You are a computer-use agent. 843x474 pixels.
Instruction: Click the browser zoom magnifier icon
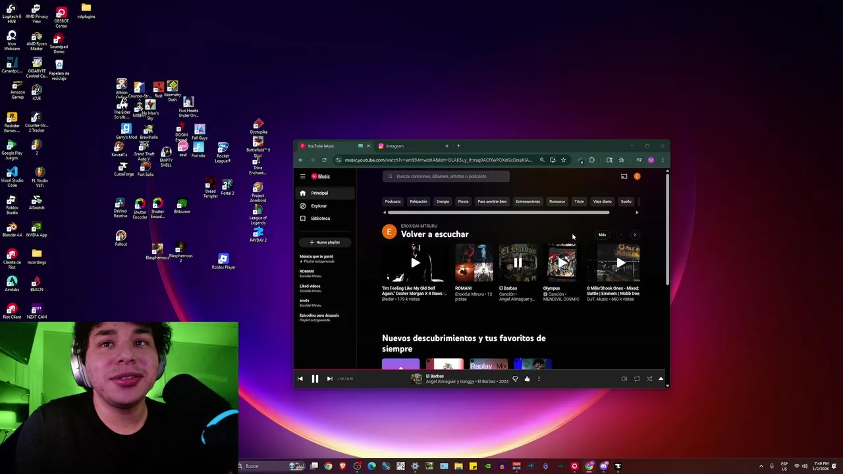point(542,160)
